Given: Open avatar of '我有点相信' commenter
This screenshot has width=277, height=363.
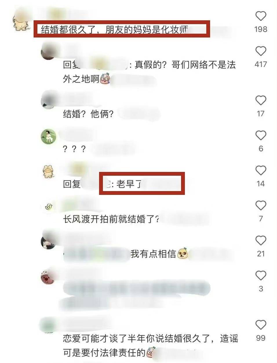Looking at the screenshot, I should pyautogui.click(x=48, y=242).
